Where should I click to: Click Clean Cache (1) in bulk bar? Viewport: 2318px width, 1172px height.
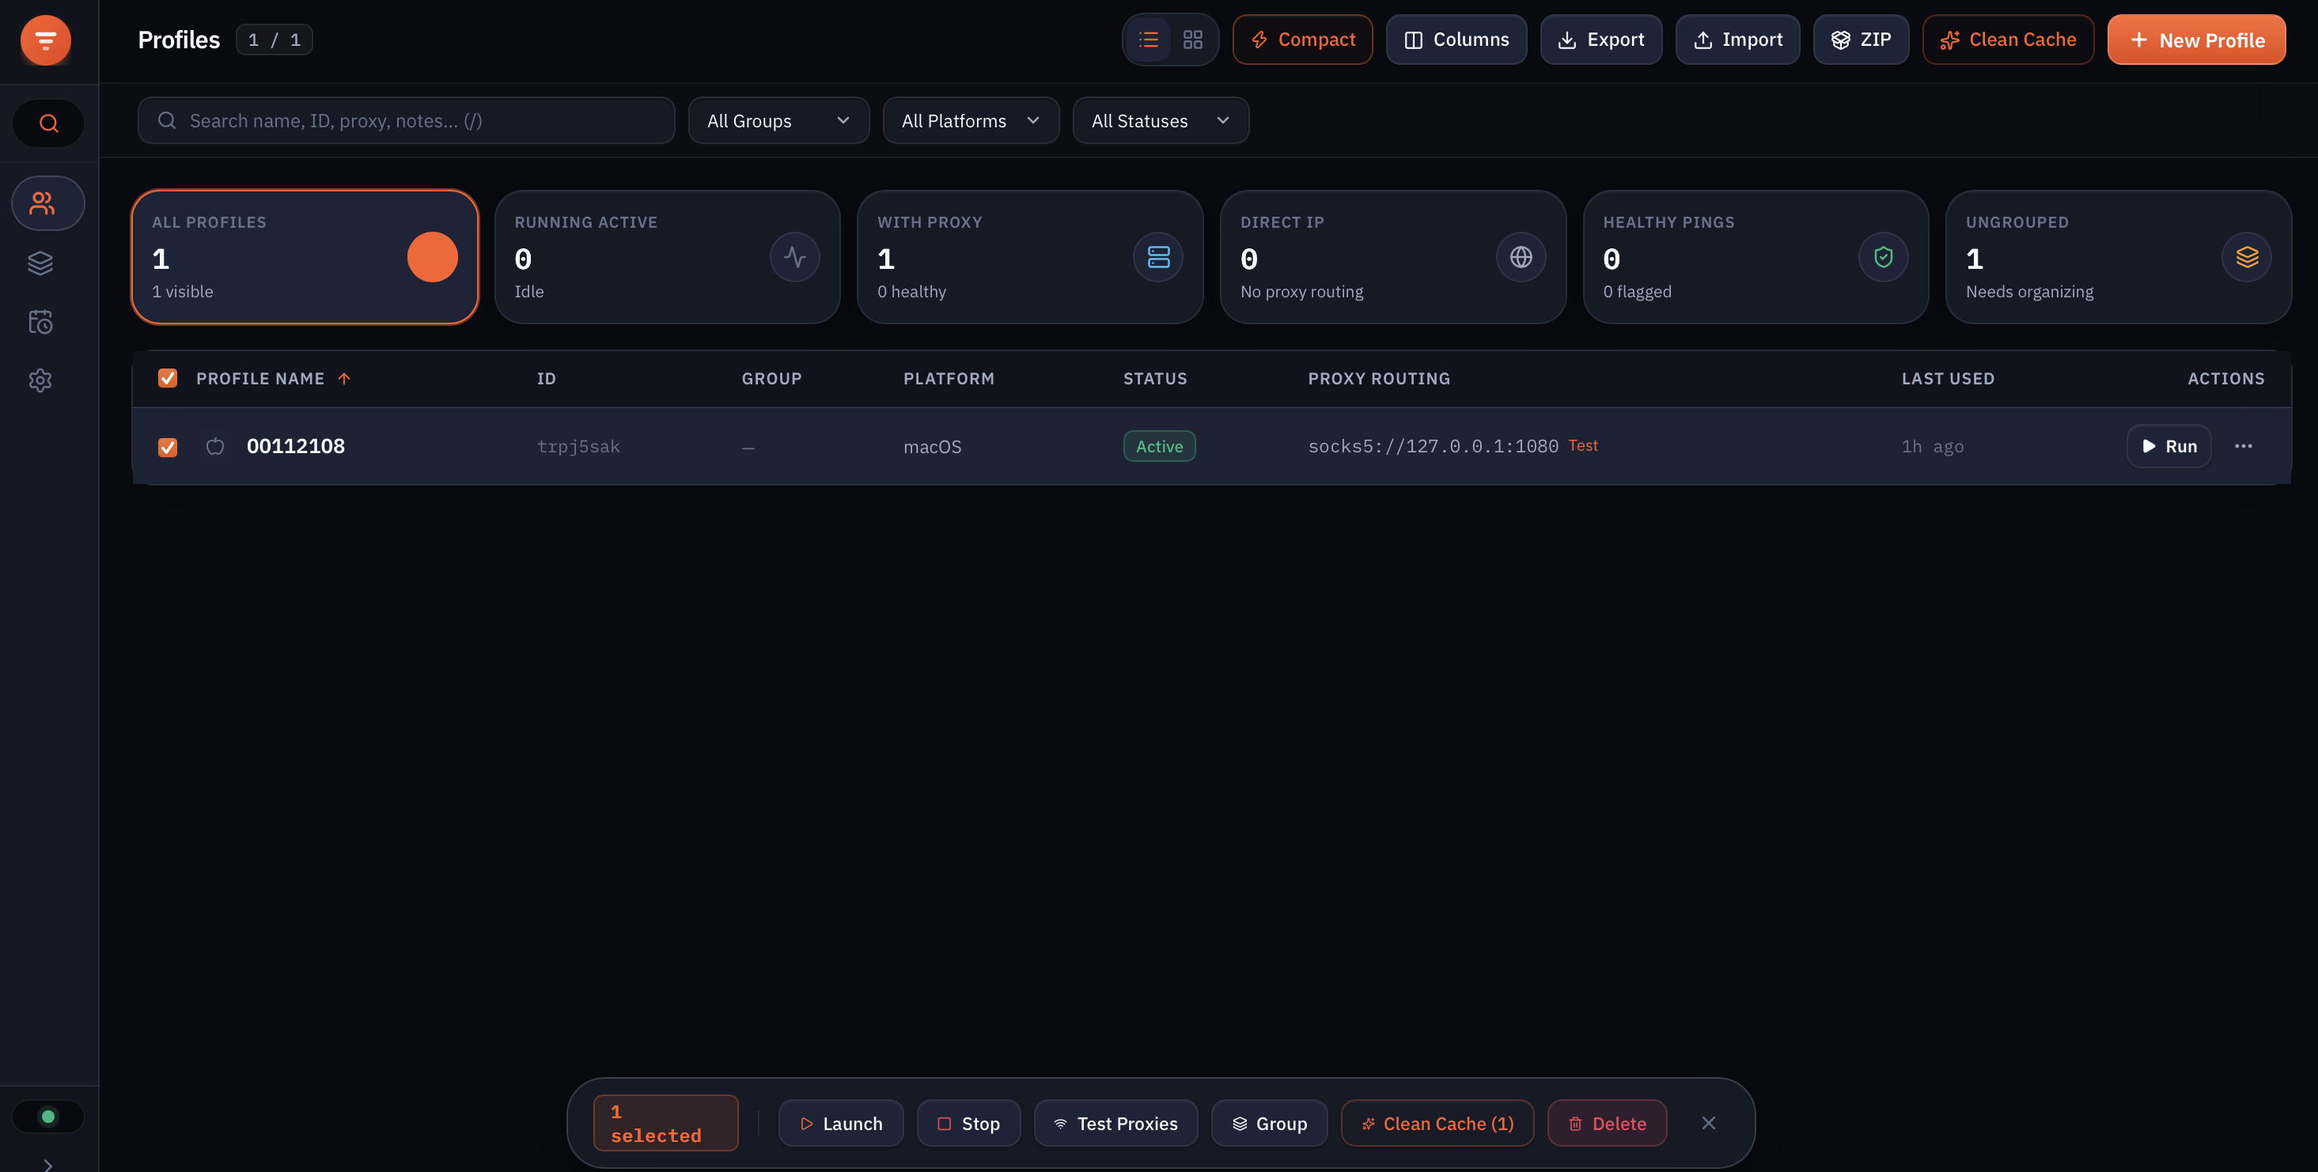(x=1437, y=1124)
